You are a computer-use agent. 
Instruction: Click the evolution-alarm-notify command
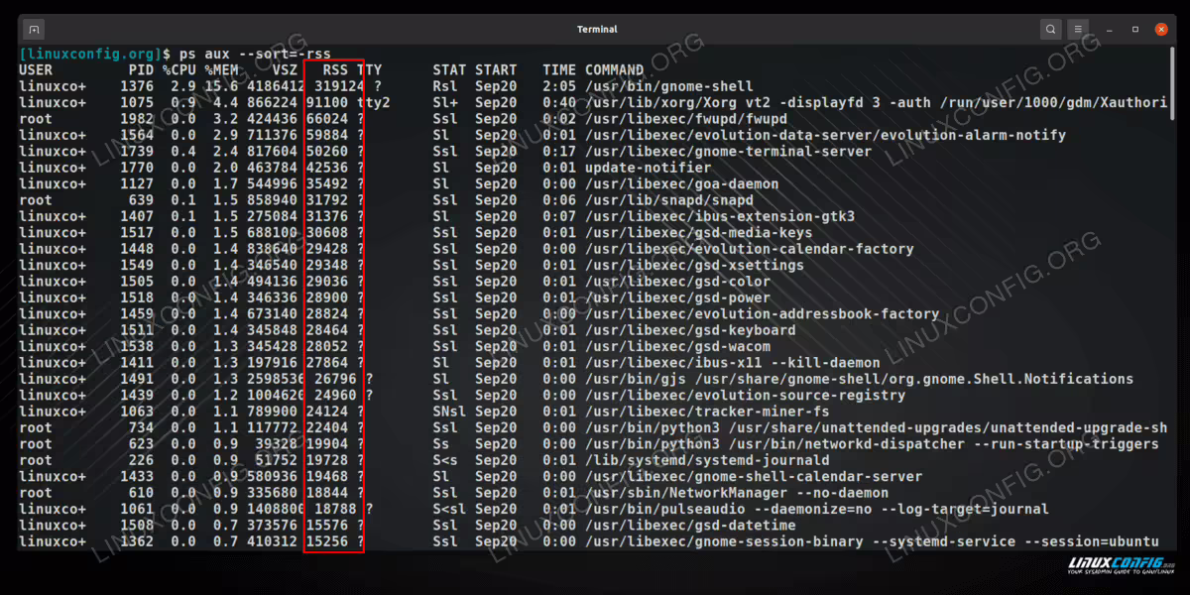825,135
